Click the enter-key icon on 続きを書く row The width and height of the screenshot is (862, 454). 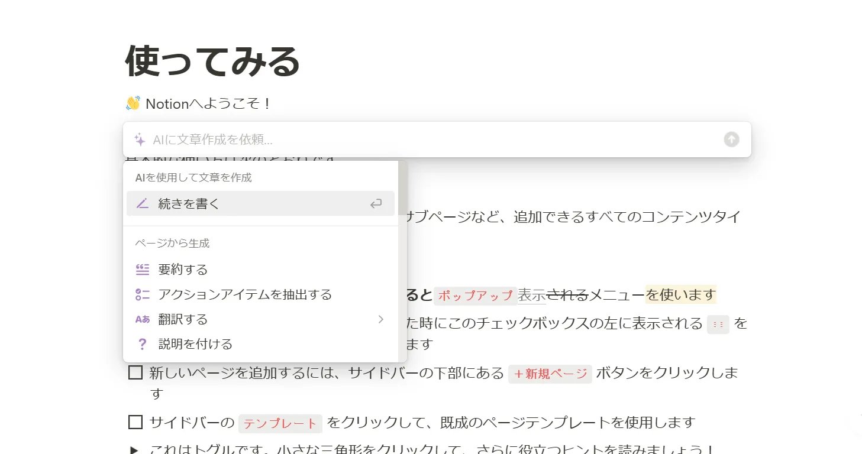(x=376, y=204)
